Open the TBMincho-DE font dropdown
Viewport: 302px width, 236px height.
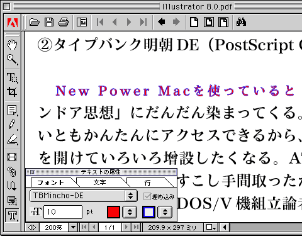[x=84, y=196]
